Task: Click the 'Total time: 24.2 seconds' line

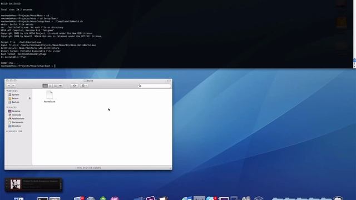Action: coord(17,9)
